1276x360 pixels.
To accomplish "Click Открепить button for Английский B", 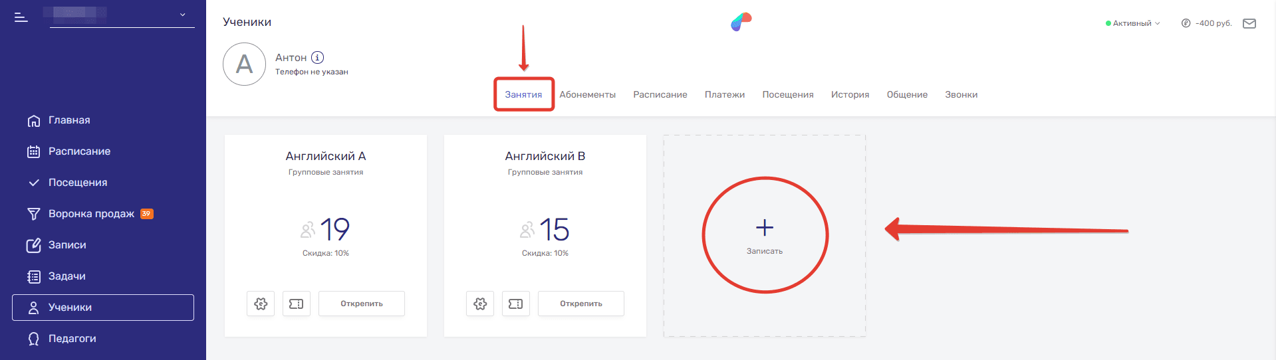I will click(x=581, y=304).
